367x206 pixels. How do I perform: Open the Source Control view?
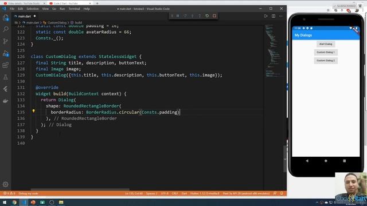(6, 41)
